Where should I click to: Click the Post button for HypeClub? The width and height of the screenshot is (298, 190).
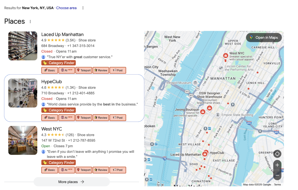pos(118,117)
